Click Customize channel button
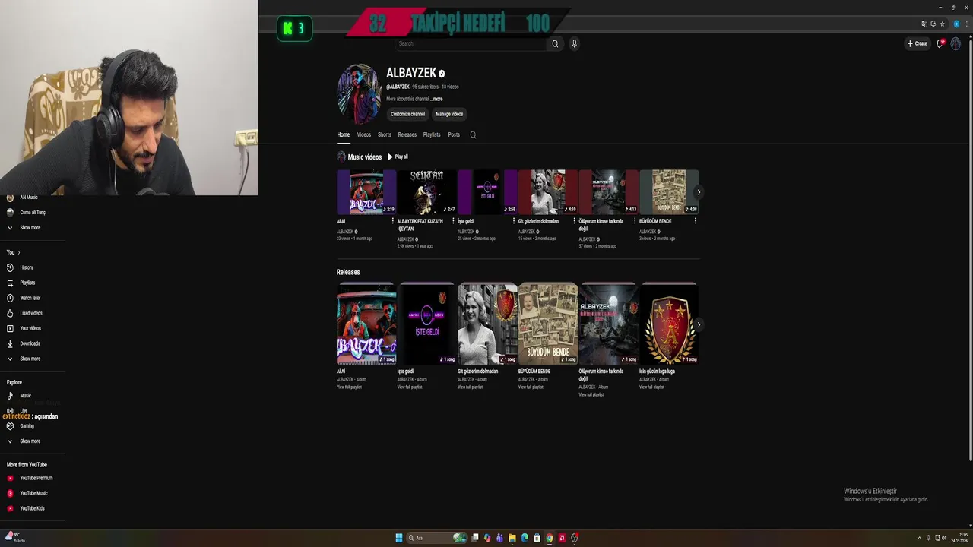Screen dimensions: 973x547 pyautogui.click(x=408, y=114)
